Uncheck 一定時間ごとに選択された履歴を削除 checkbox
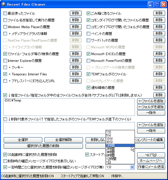The image size is (168, 180). tap(5, 167)
